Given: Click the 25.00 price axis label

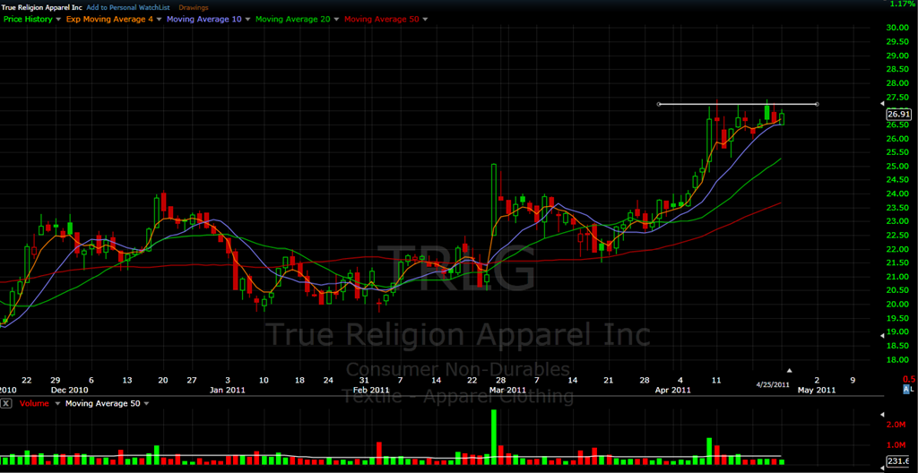Looking at the screenshot, I should tap(897, 167).
